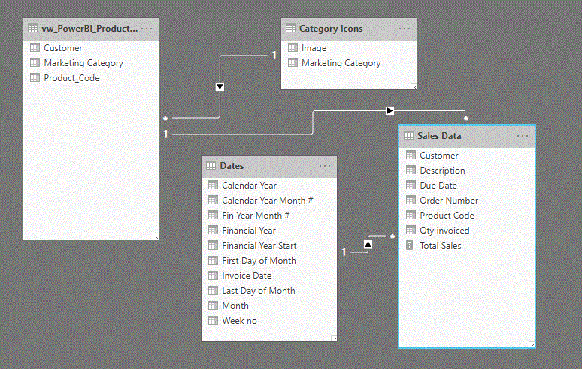Image resolution: width=582 pixels, height=369 pixels.
Task: Select Qty invoiced field
Action: [x=467, y=231]
